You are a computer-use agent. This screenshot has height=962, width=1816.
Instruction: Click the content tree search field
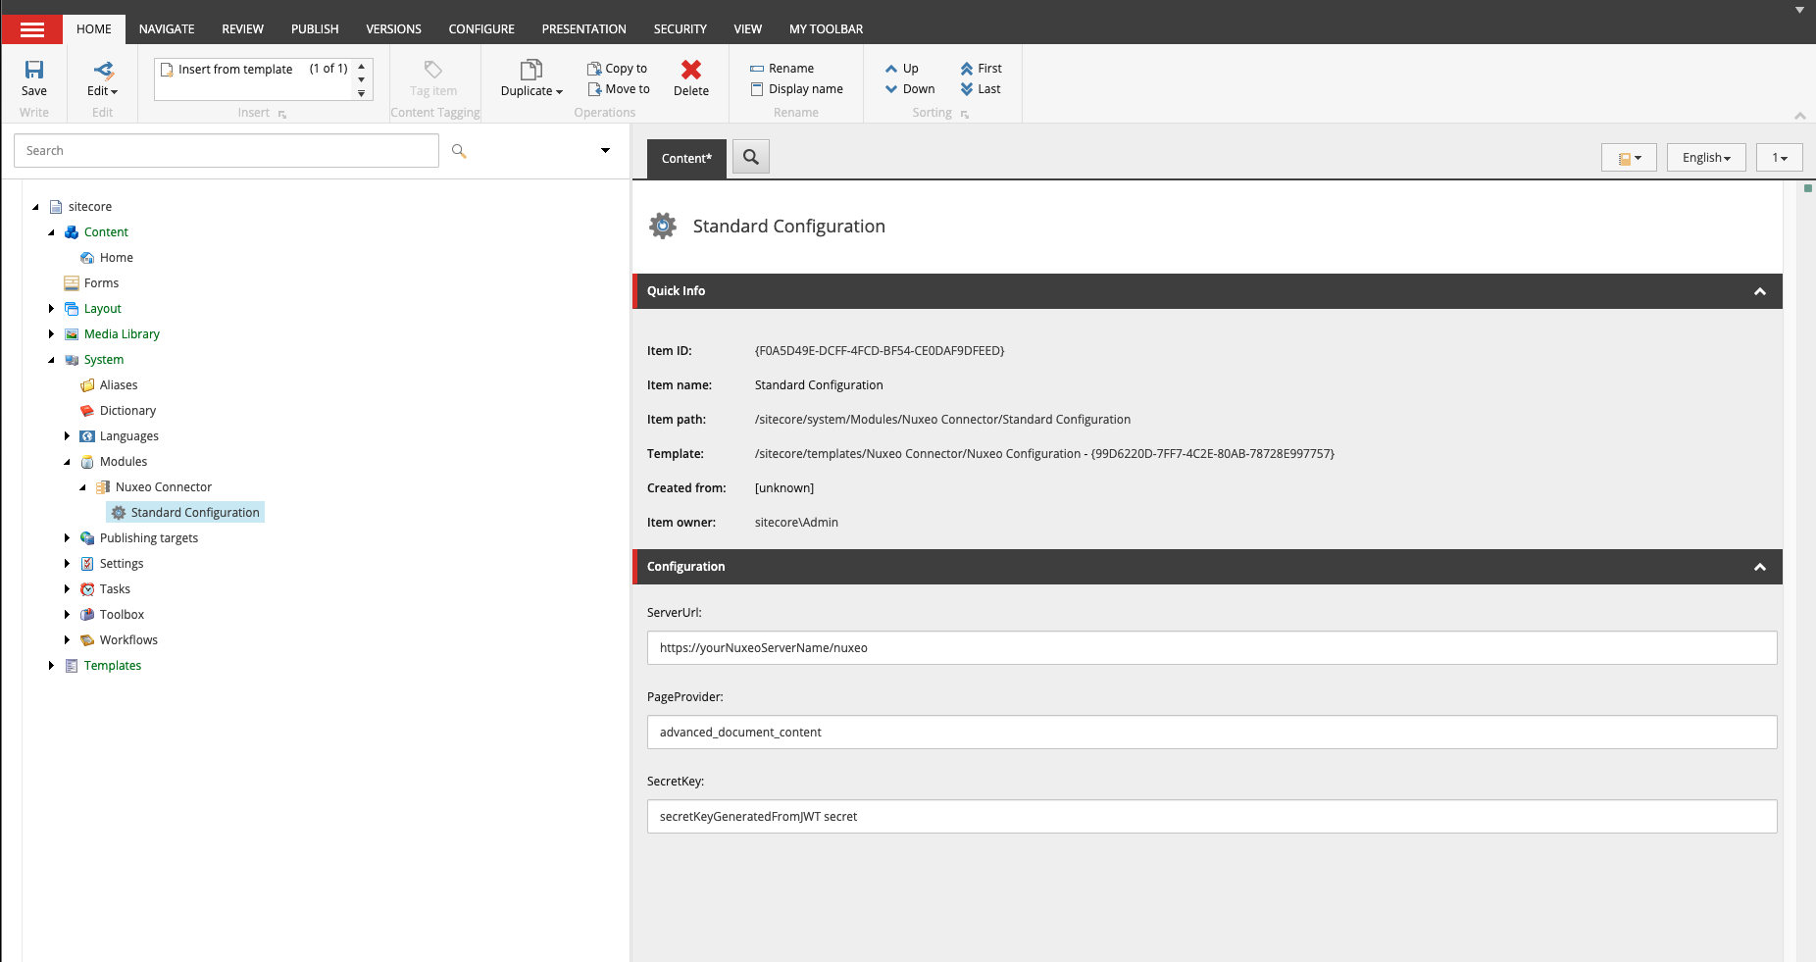pos(227,151)
